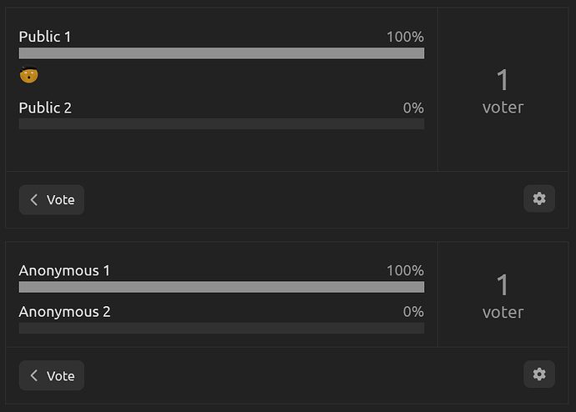Select the Anonymous 2 option label
The height and width of the screenshot is (412, 576).
(64, 312)
